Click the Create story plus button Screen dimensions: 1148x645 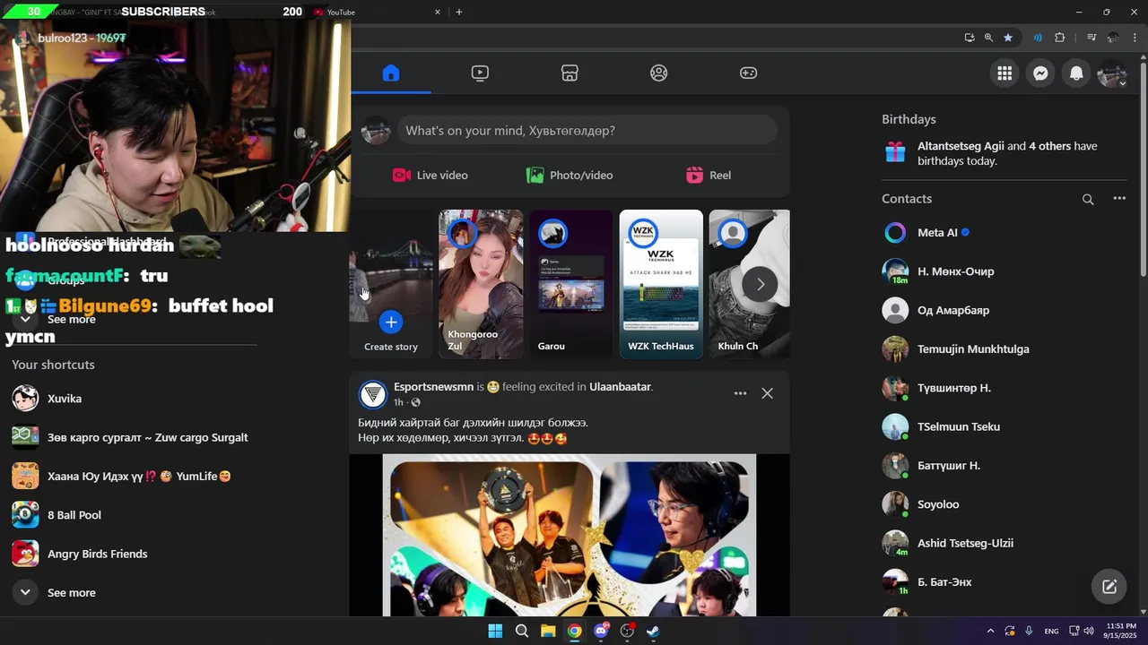391,322
